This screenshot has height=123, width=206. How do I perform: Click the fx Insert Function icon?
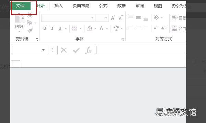pyautogui.click(x=89, y=50)
